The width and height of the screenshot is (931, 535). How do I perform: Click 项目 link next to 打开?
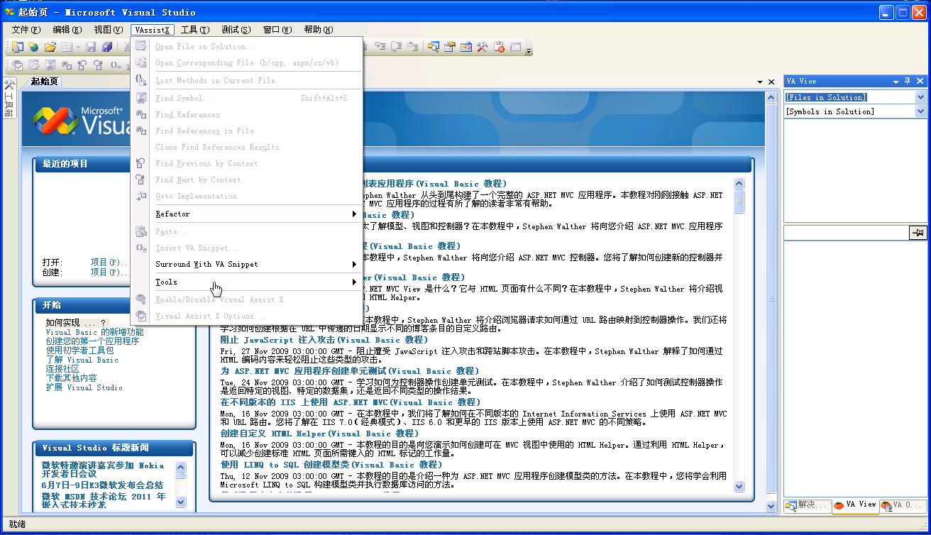(x=108, y=263)
